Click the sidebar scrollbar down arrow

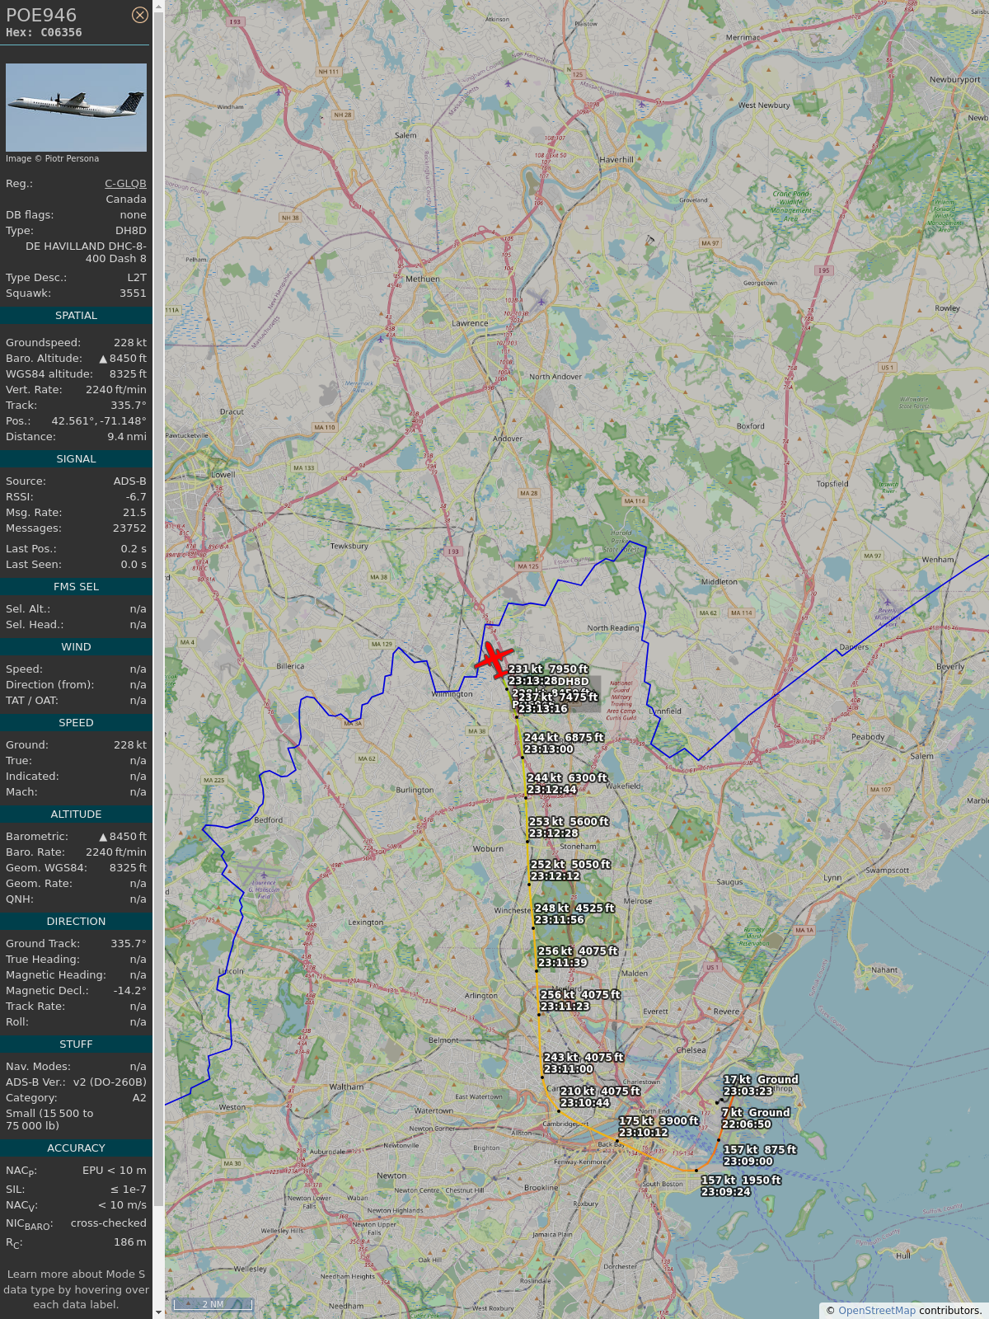(x=158, y=1312)
